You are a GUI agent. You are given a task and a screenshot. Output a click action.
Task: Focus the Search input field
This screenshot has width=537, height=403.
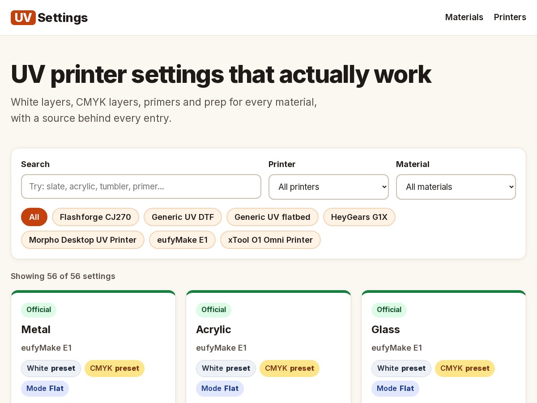point(141,186)
